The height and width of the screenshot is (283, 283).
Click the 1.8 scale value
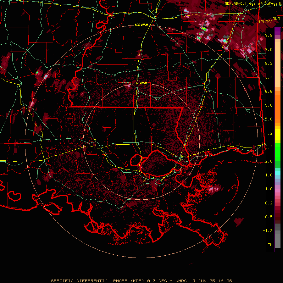coord(269,175)
